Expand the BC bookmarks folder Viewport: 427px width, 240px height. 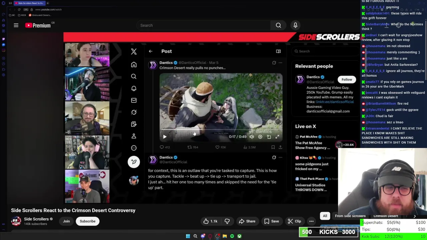click(12, 15)
